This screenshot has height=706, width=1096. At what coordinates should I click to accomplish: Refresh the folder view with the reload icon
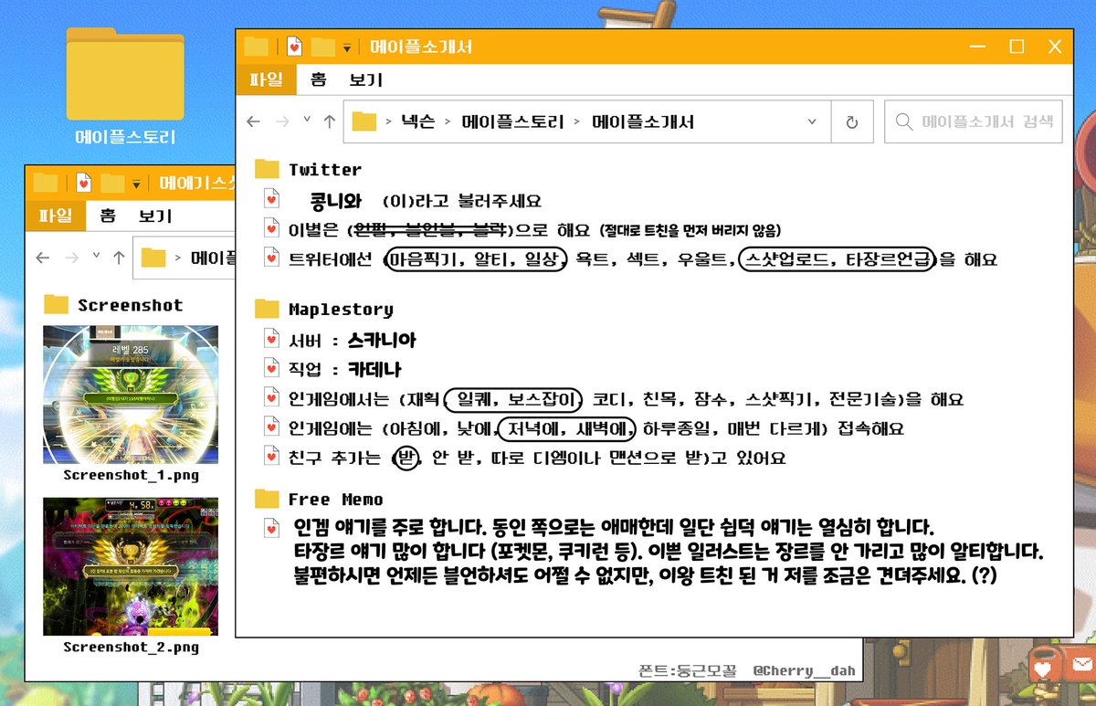pos(852,121)
